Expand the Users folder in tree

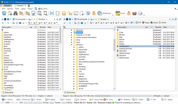pyautogui.click(x=72, y=42)
